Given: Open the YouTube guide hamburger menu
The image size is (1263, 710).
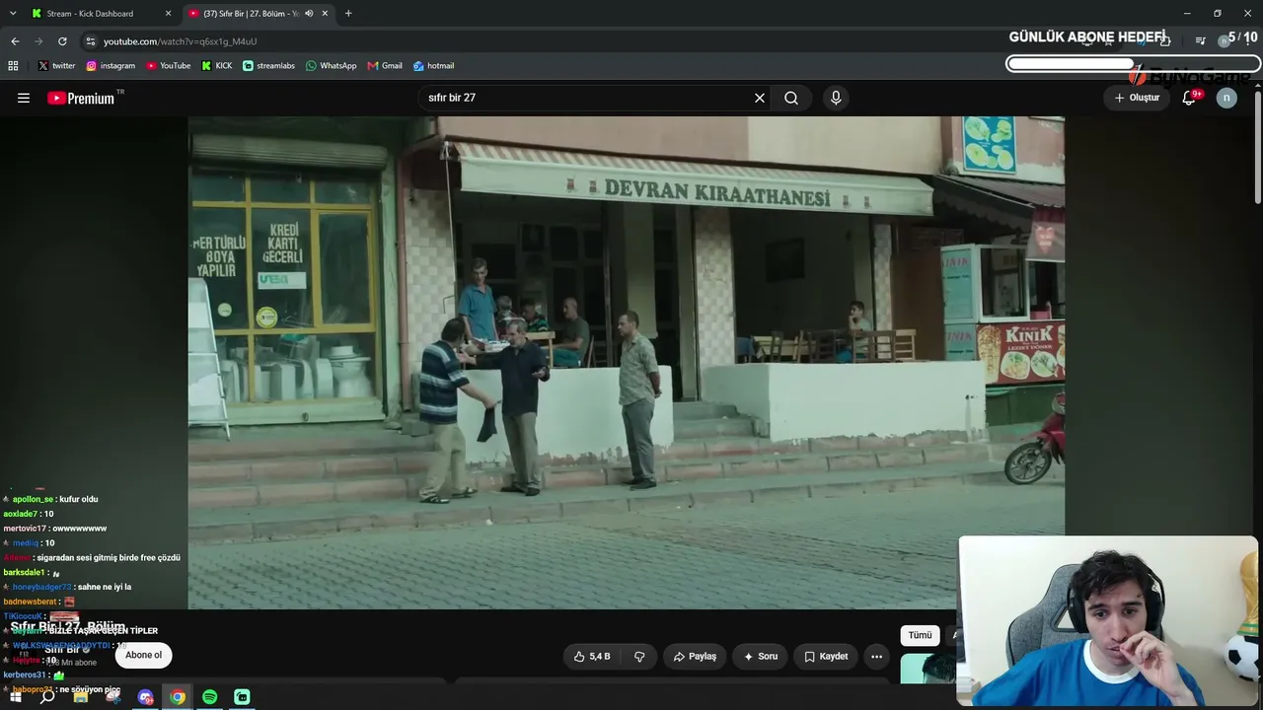Looking at the screenshot, I should [x=24, y=98].
